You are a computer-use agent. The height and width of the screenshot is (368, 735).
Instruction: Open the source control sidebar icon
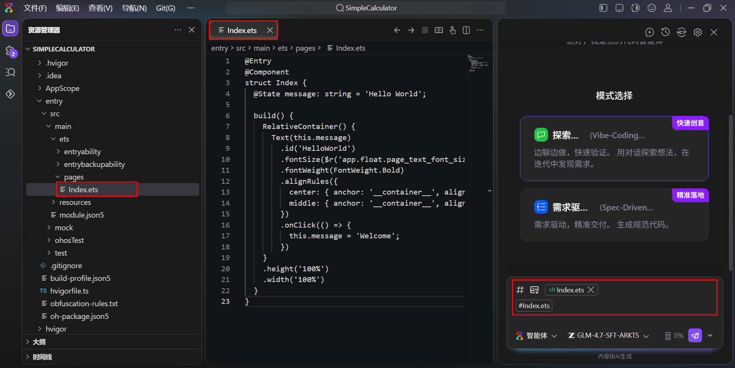click(x=10, y=51)
